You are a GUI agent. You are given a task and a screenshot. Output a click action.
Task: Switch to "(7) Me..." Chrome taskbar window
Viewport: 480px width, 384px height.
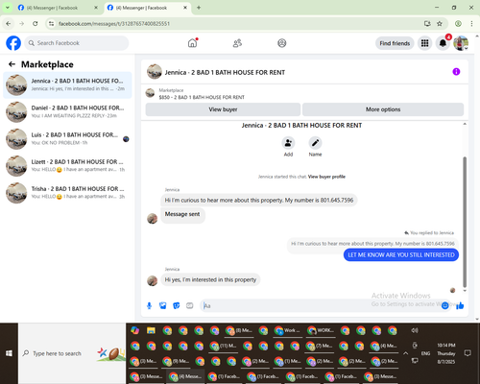click(x=319, y=346)
